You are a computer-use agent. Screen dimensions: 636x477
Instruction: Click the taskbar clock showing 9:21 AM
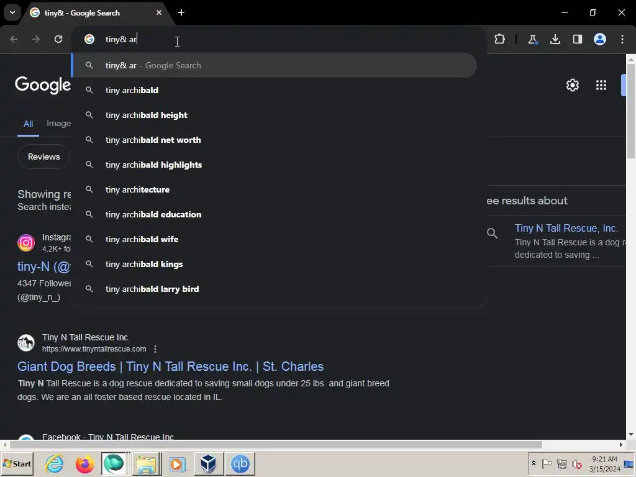604,463
